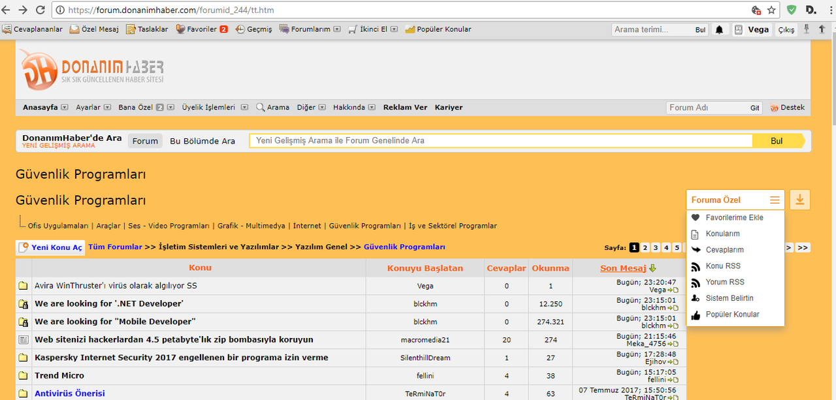Reload the page with the refresh icon

pos(40,10)
